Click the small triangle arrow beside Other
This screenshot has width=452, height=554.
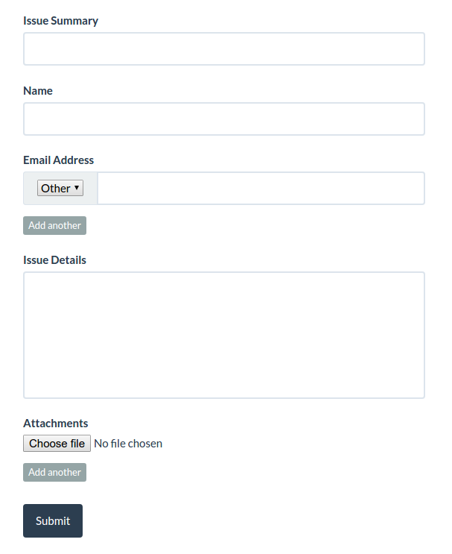coord(77,188)
